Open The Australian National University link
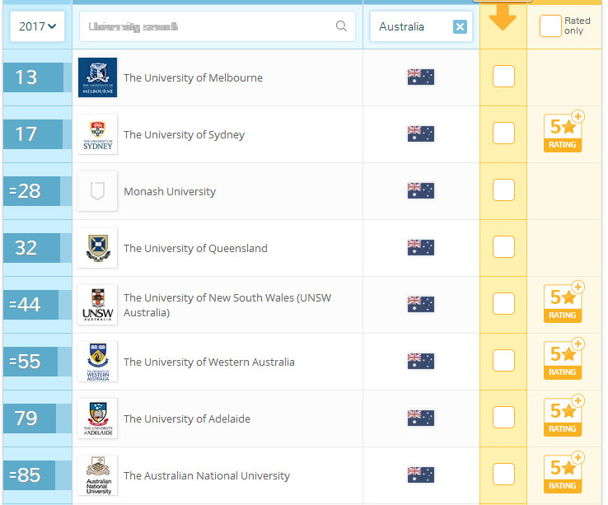Image resolution: width=608 pixels, height=505 pixels. [x=207, y=475]
